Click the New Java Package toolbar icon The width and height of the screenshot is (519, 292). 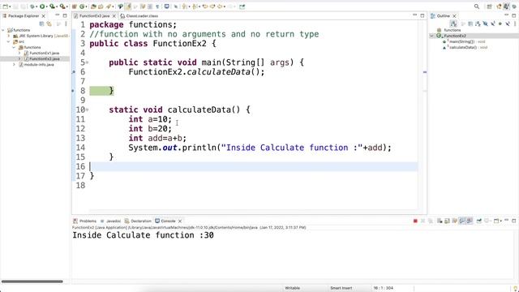[75, 6]
